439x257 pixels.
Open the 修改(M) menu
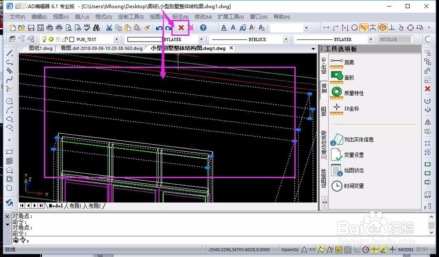pyautogui.click(x=203, y=17)
